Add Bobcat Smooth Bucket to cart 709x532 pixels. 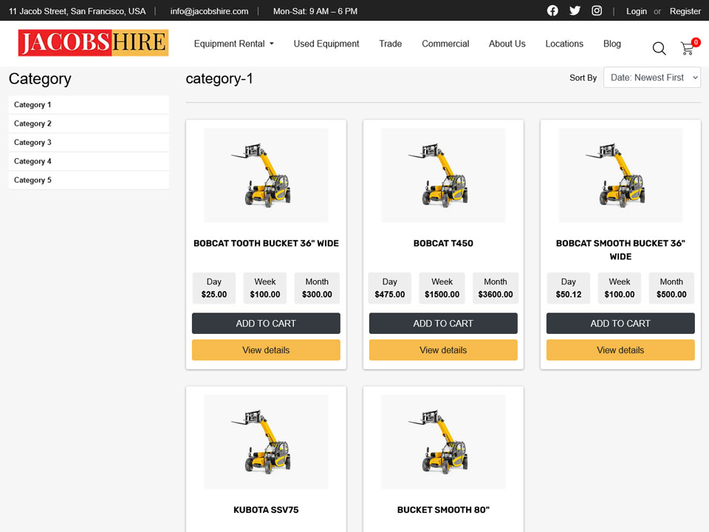tap(620, 324)
